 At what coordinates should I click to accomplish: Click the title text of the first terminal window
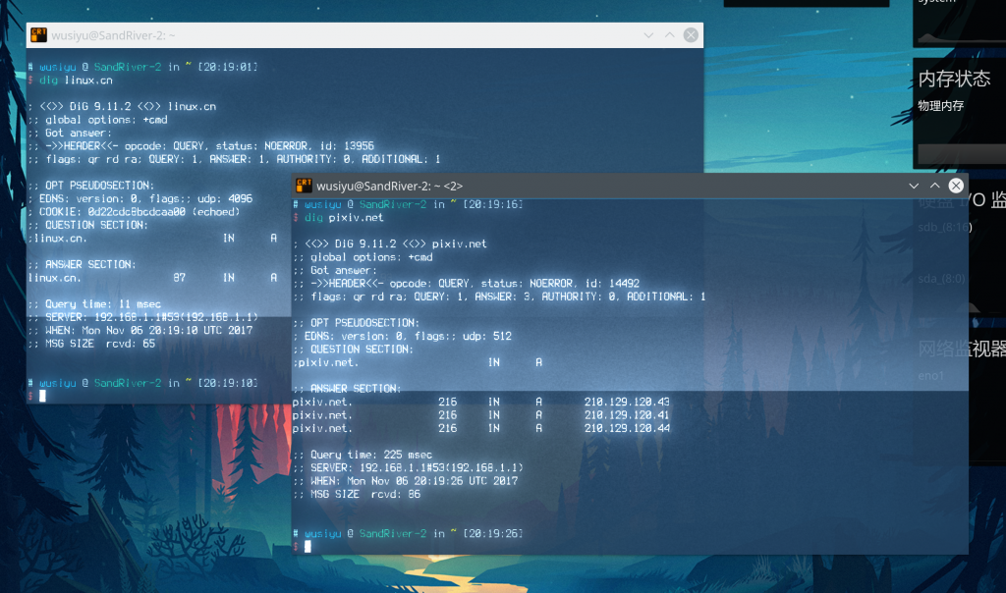113,35
